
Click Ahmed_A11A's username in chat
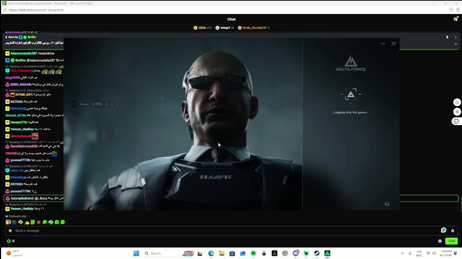[x=15, y=115]
